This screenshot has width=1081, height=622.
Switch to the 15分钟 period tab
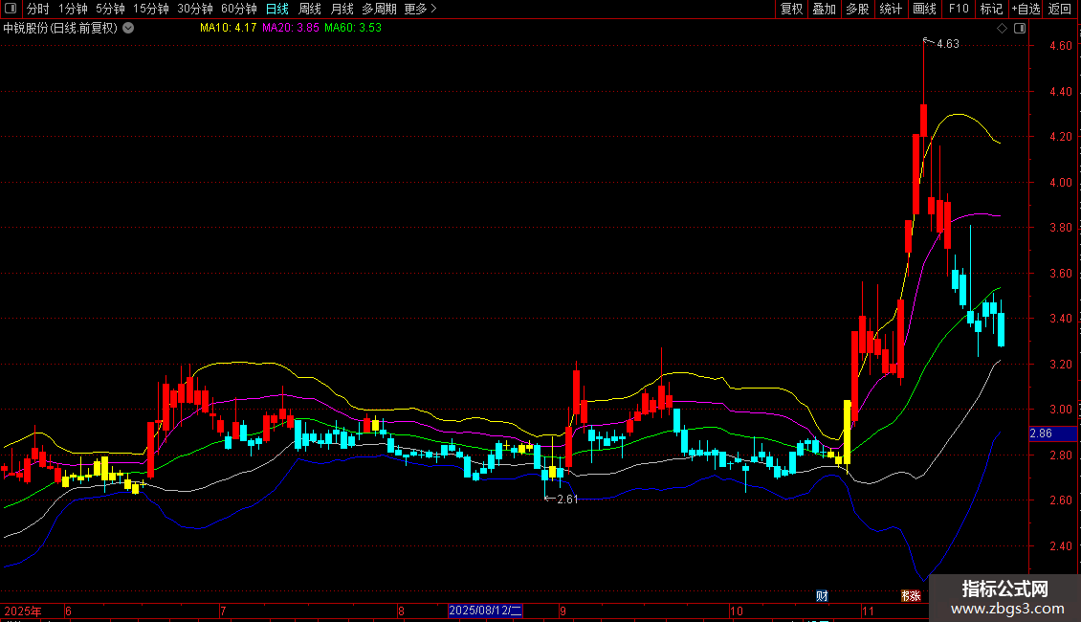[150, 9]
